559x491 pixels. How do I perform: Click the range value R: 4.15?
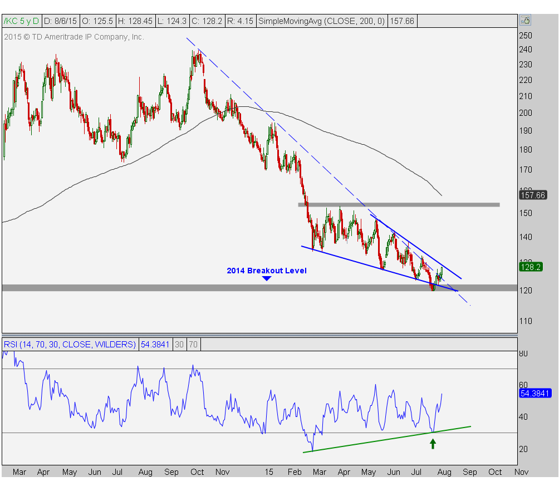tap(241, 21)
